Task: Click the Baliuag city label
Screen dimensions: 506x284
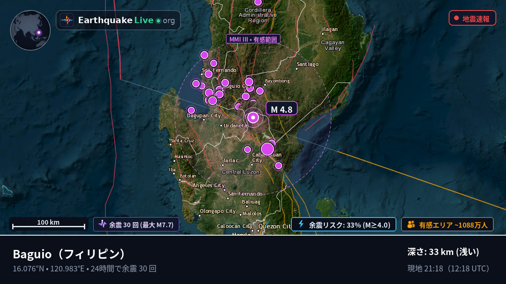Action: click(x=251, y=202)
